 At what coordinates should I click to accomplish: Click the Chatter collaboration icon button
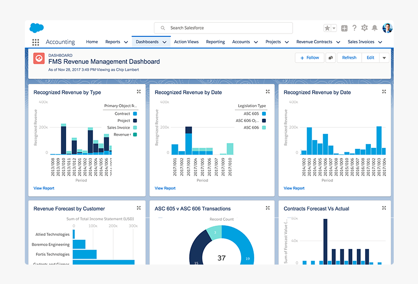coord(331,57)
